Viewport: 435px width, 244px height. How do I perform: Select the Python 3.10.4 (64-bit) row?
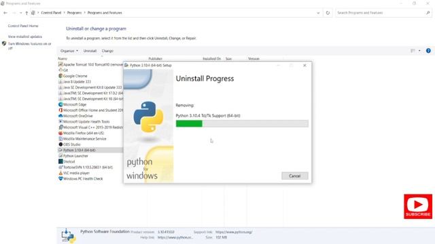pyautogui.click(x=90, y=150)
